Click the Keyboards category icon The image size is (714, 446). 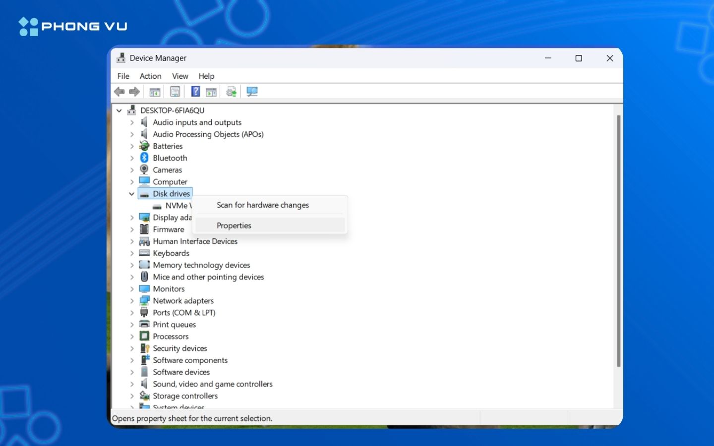[144, 253]
